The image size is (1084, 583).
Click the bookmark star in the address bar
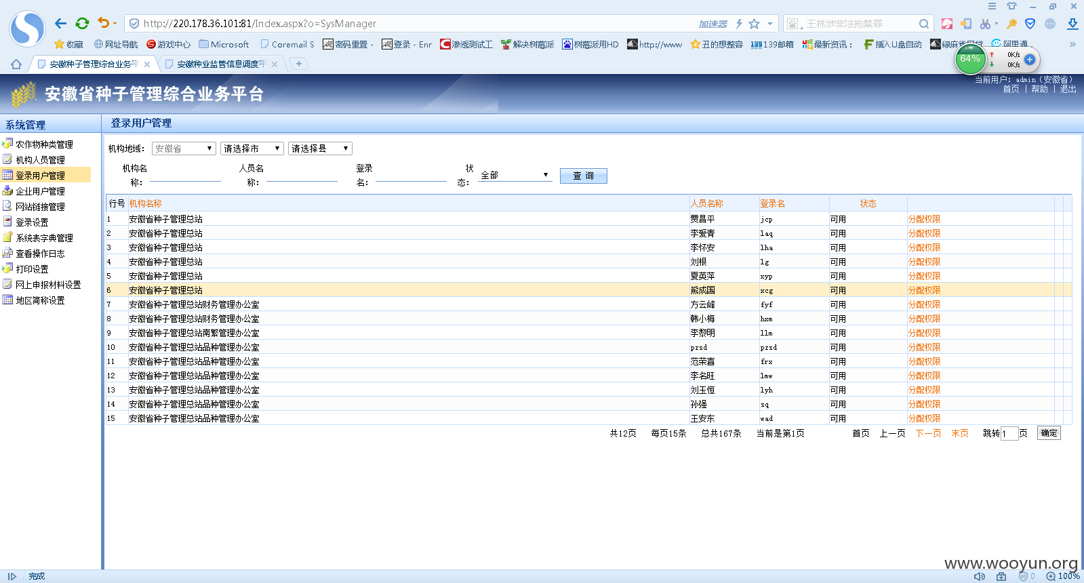point(754,24)
